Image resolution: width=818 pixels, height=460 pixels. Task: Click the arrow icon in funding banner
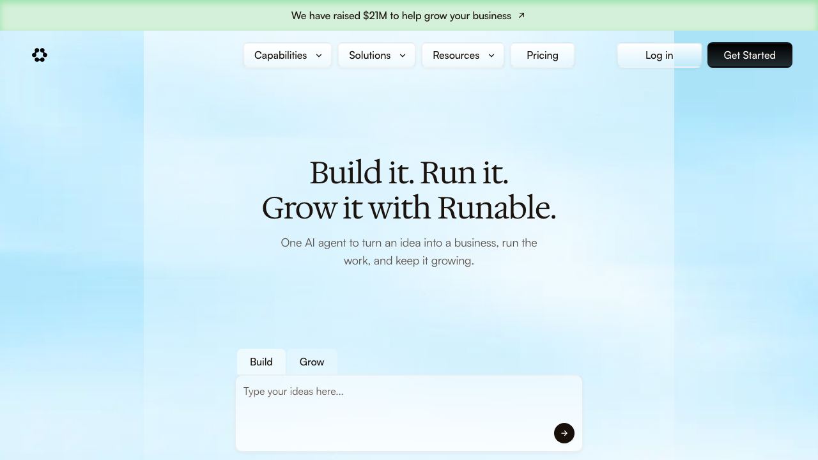521,15
